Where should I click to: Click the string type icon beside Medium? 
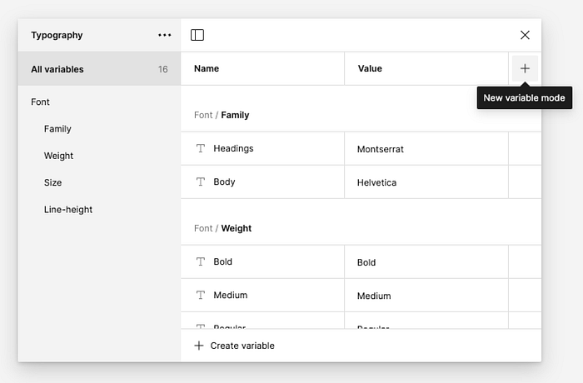coord(200,295)
